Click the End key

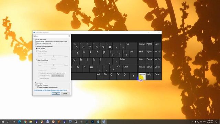pos(142,54)
